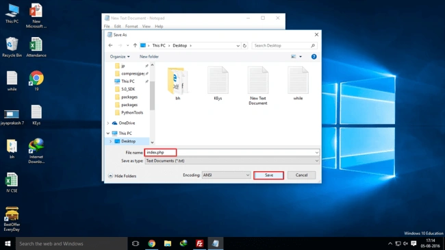Select the bh folder in file list
Screen dimensions: 445x250
(x=178, y=84)
